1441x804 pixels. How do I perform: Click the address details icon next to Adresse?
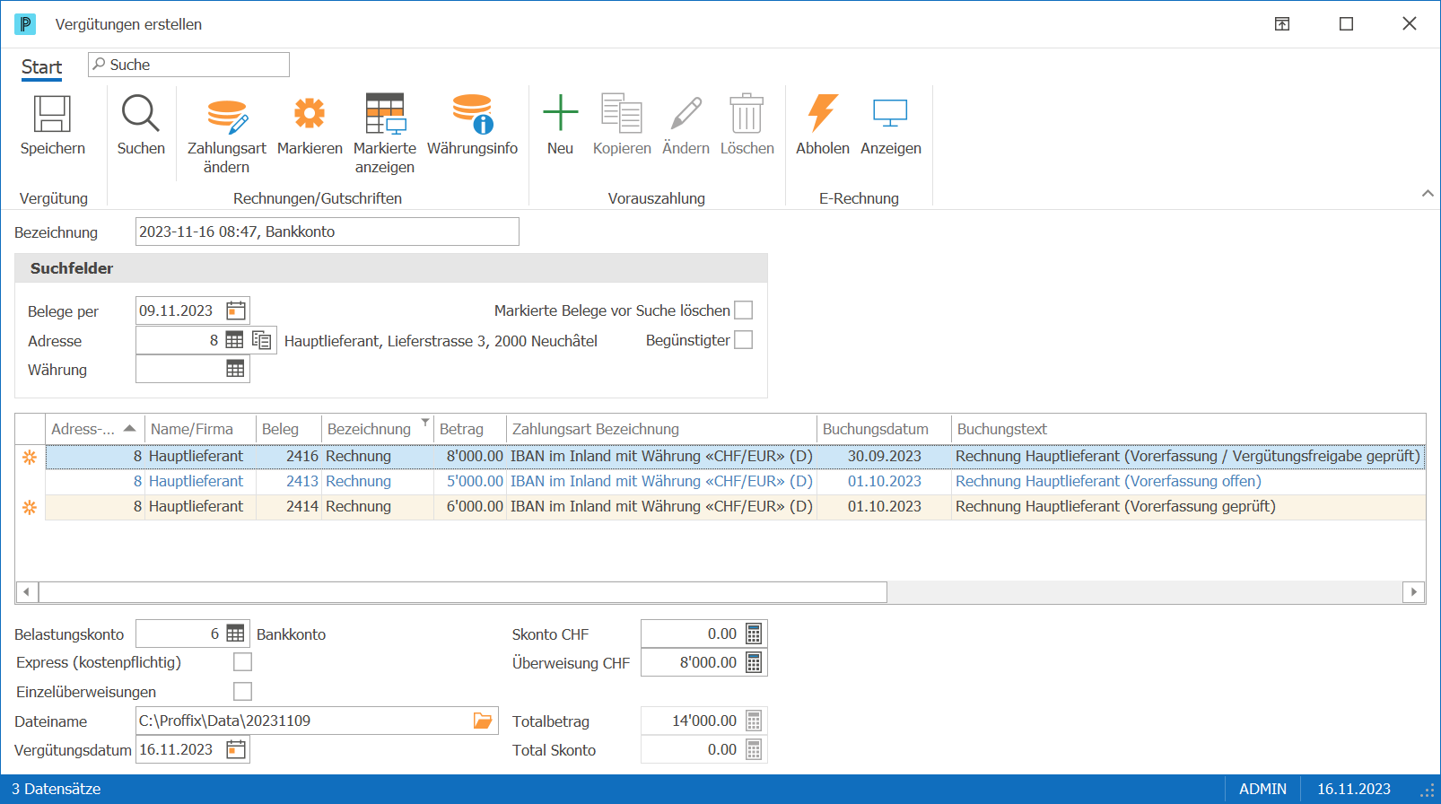click(x=262, y=340)
